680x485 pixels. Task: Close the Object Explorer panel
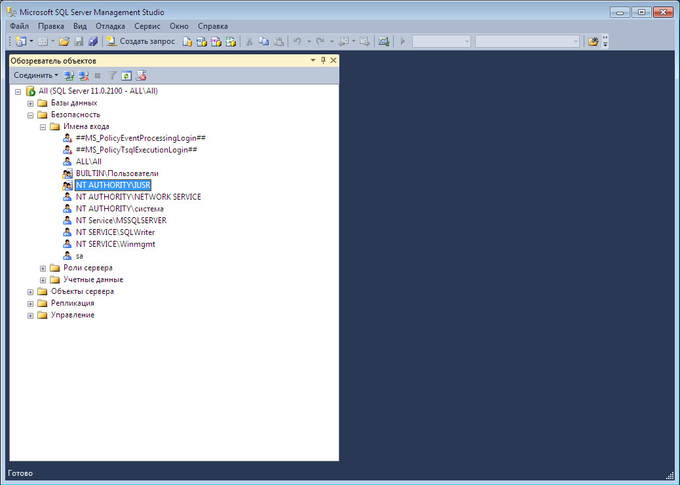pos(333,60)
